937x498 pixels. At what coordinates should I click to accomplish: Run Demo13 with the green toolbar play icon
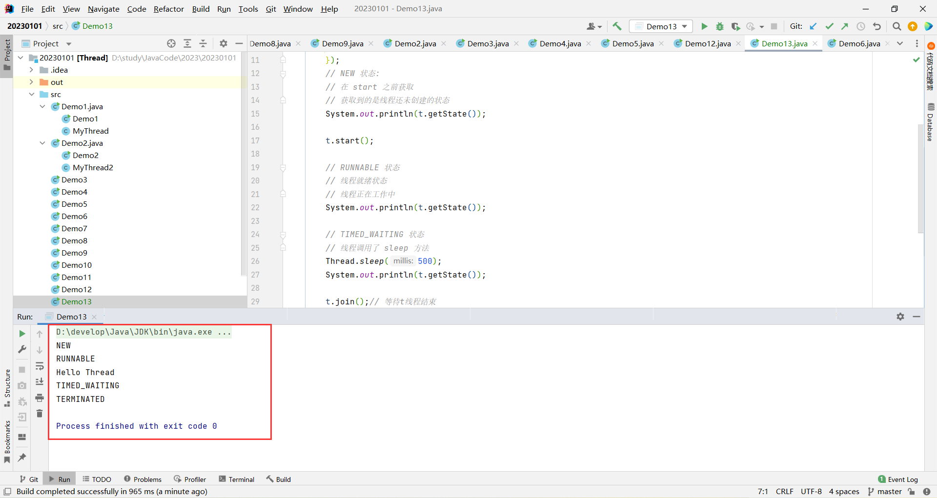pyautogui.click(x=704, y=26)
